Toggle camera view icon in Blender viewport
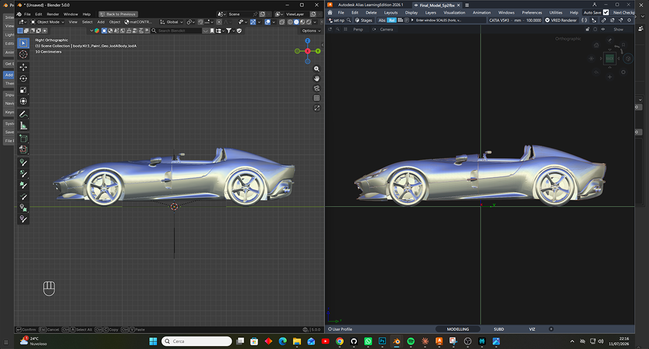Screen dimensions: 649x349 pyautogui.click(x=317, y=88)
